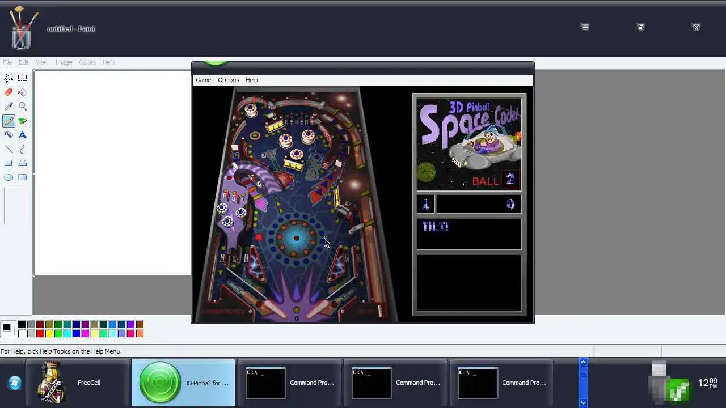Open the Paint Edit menu
The width and height of the screenshot is (726, 408).
click(23, 62)
